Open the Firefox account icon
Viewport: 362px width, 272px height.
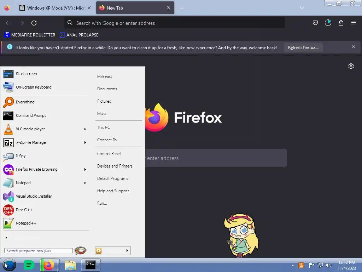(x=328, y=23)
